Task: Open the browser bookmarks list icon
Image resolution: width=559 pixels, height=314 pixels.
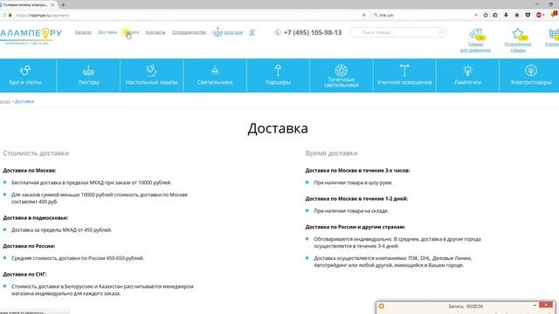Action: [495, 15]
